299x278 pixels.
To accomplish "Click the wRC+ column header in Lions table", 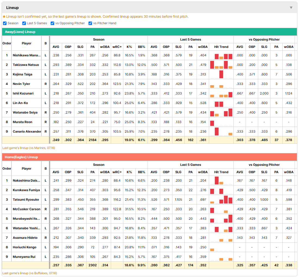I will 117,47.
